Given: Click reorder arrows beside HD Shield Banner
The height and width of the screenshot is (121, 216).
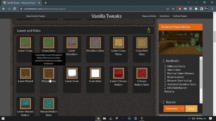Looking at the screenshot, I should click(x=165, y=88).
